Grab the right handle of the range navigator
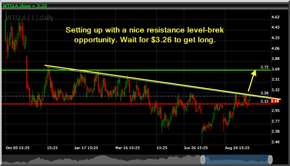The width and height of the screenshot is (290, 166). [x=270, y=159]
